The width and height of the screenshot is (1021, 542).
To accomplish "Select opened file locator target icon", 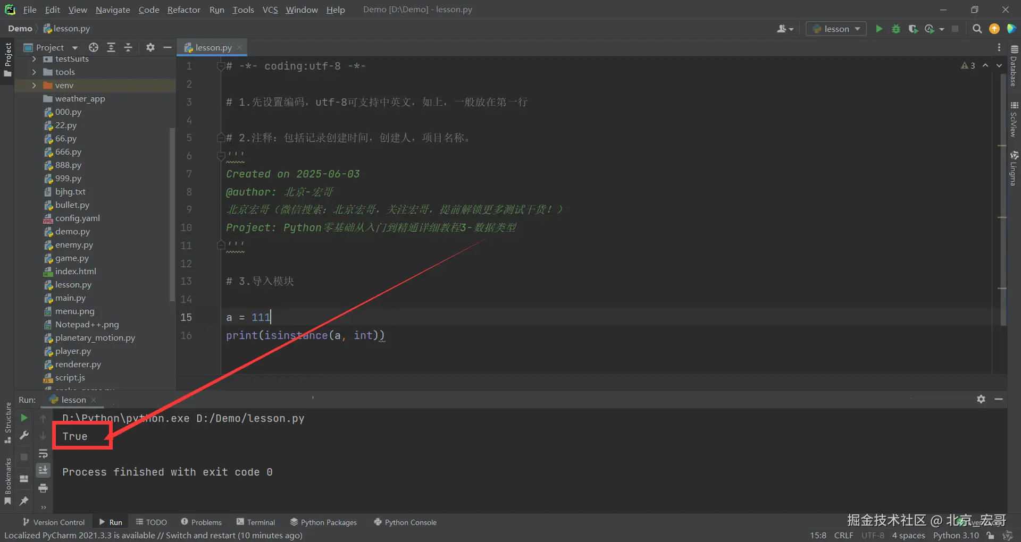I will (x=94, y=47).
